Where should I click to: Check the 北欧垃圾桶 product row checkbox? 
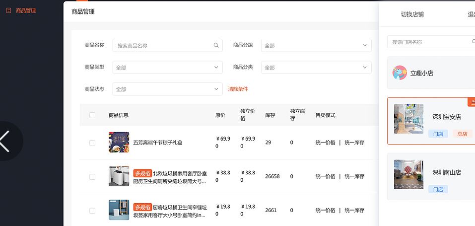92,177
